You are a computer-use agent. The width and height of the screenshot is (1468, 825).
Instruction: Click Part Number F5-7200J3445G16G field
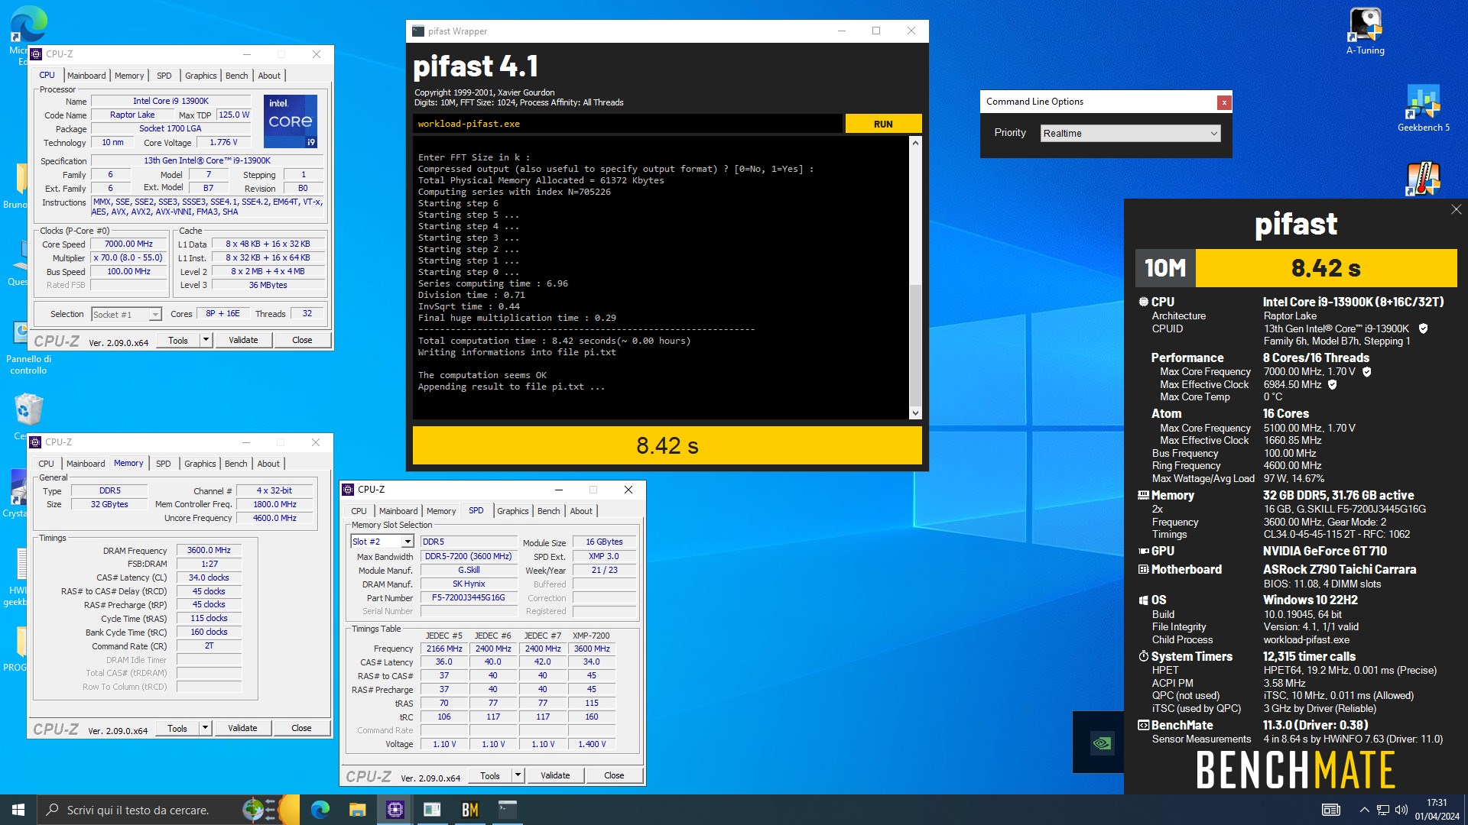468,597
